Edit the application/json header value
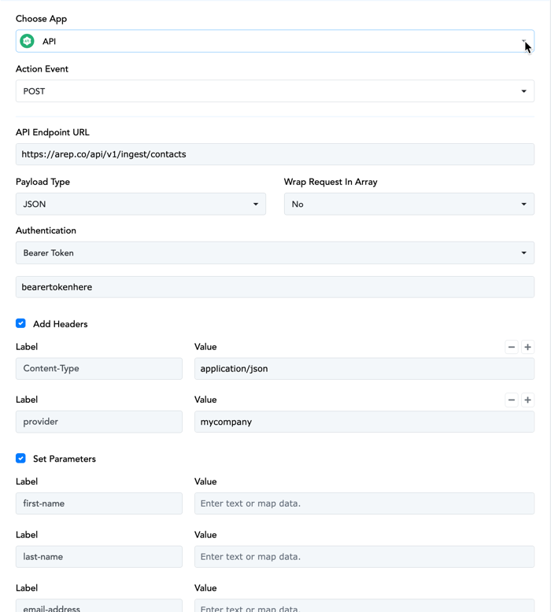 (364, 368)
